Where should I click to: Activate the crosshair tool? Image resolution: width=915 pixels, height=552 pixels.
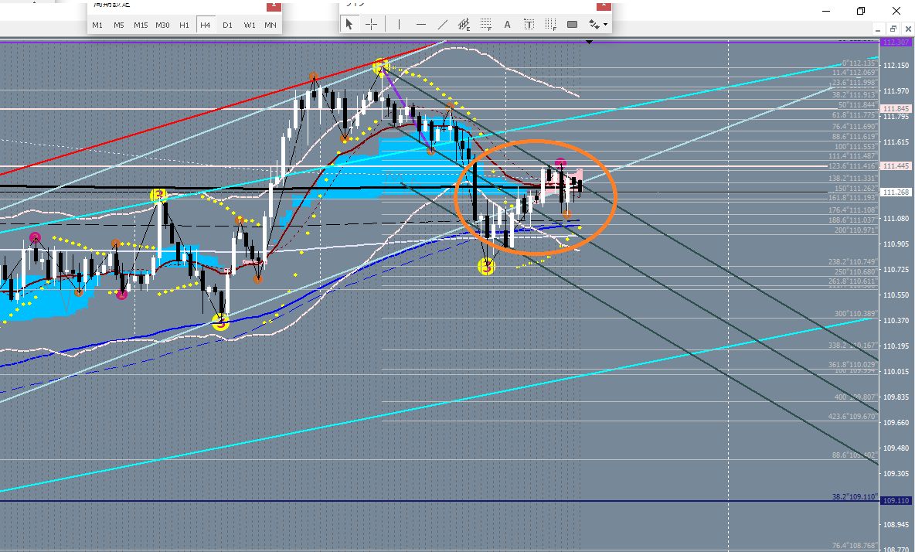371,25
